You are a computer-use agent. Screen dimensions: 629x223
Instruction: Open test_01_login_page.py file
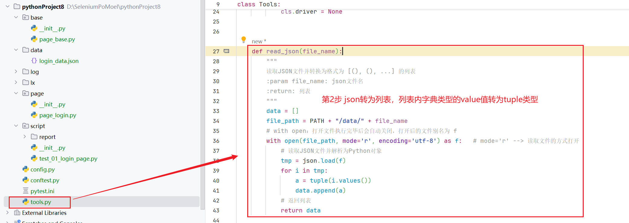point(68,159)
